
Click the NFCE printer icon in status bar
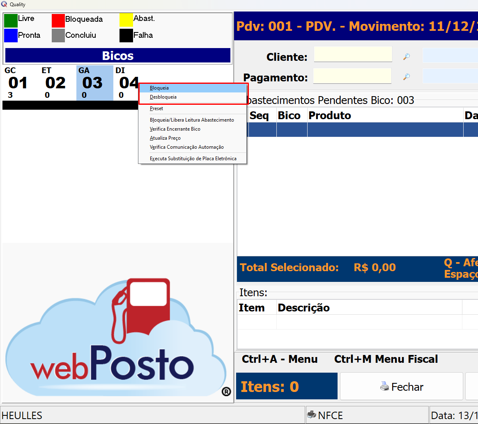(x=312, y=415)
